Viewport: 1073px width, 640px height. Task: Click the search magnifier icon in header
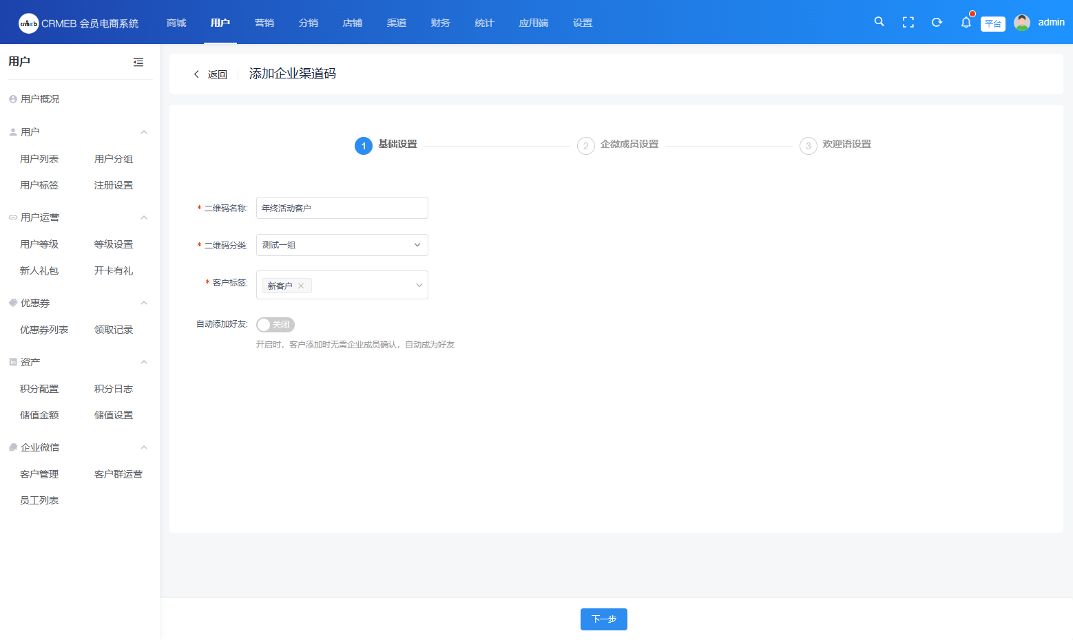[x=879, y=22]
